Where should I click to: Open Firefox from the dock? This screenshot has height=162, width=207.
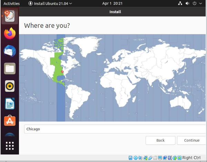point(10,34)
